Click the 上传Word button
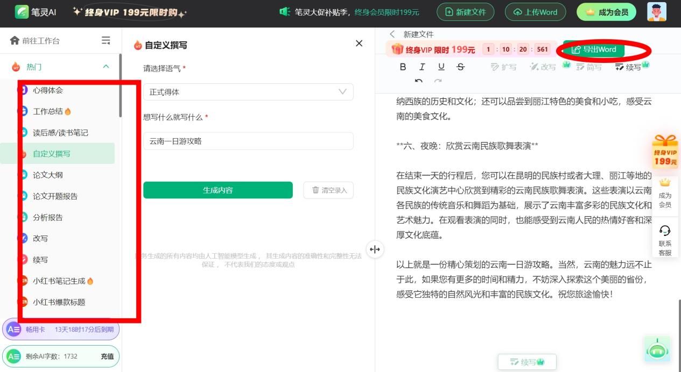 (535, 12)
